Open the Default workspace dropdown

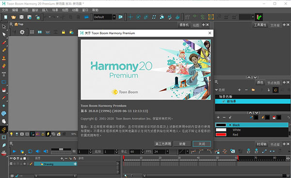click(114, 17)
